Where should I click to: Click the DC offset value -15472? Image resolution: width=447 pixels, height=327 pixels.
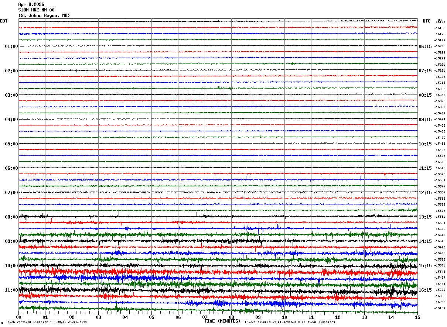pyautogui.click(x=440, y=138)
